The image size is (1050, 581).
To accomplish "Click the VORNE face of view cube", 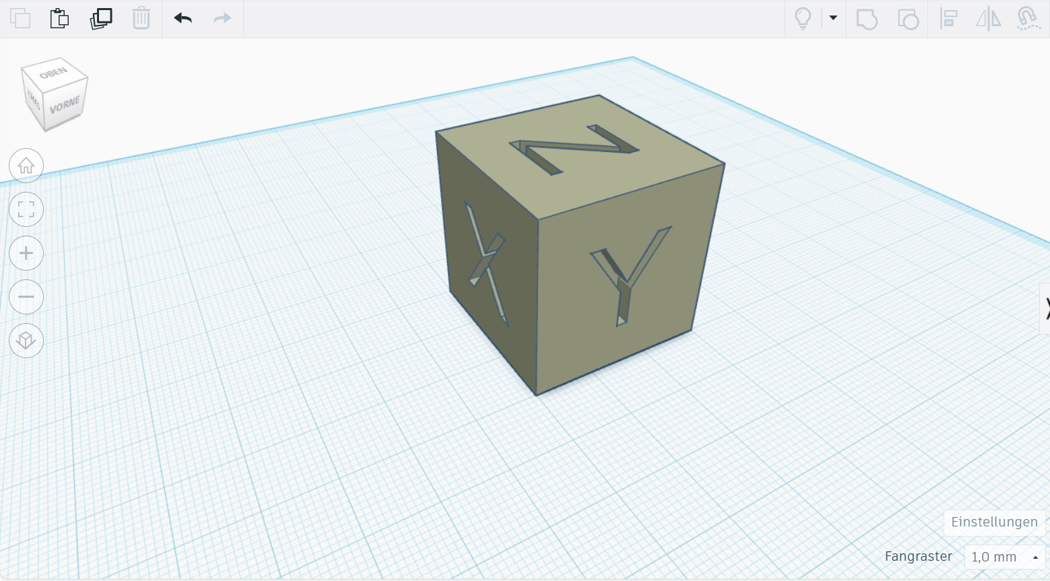I will point(65,106).
